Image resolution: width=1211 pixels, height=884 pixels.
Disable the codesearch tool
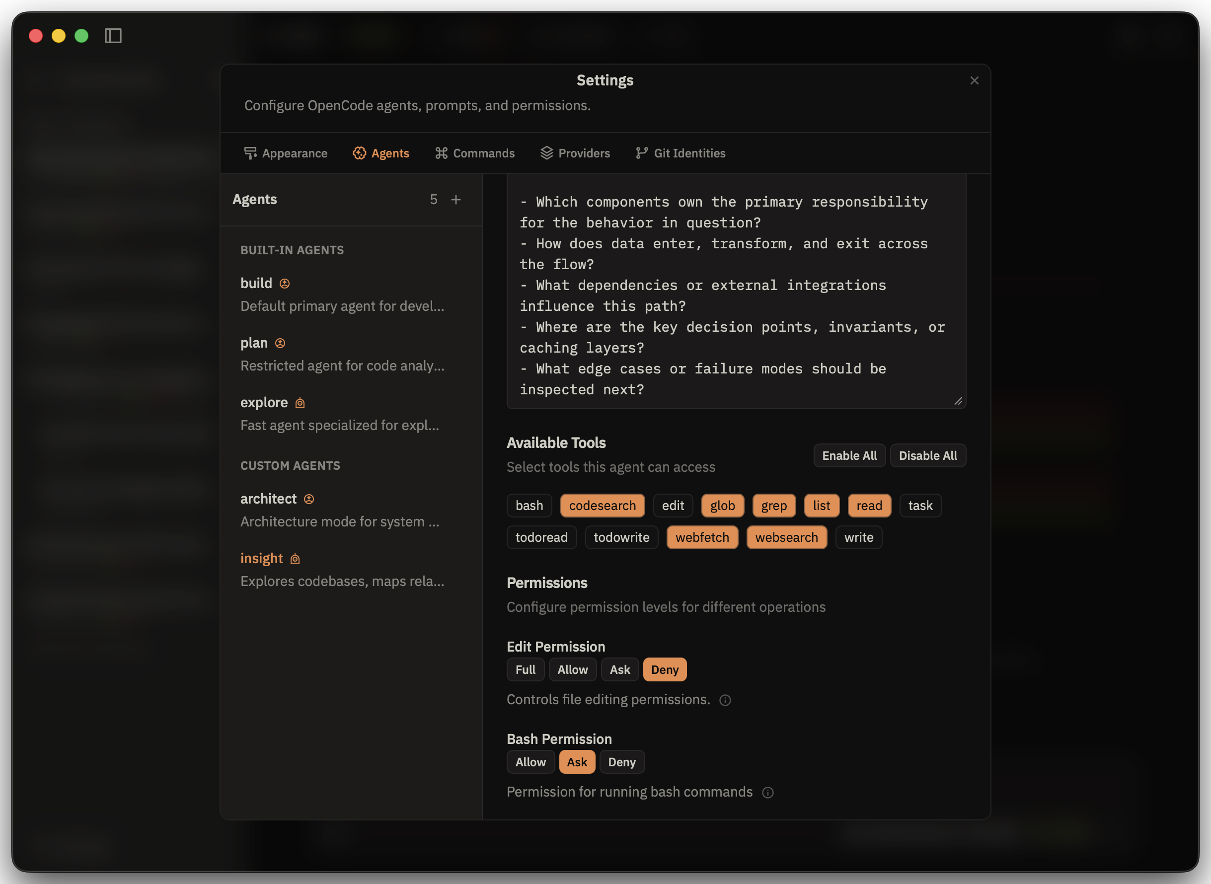tap(603, 506)
